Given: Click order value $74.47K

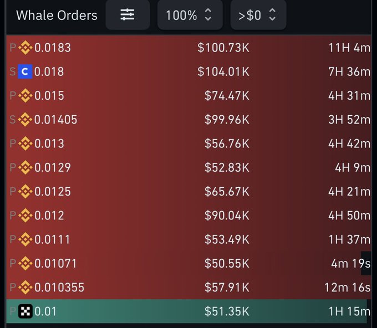Looking at the screenshot, I should coord(227,96).
